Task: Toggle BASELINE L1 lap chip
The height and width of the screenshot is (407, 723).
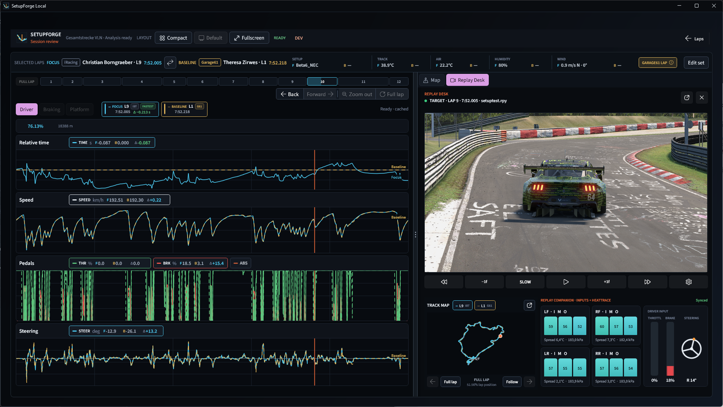Action: (184, 109)
